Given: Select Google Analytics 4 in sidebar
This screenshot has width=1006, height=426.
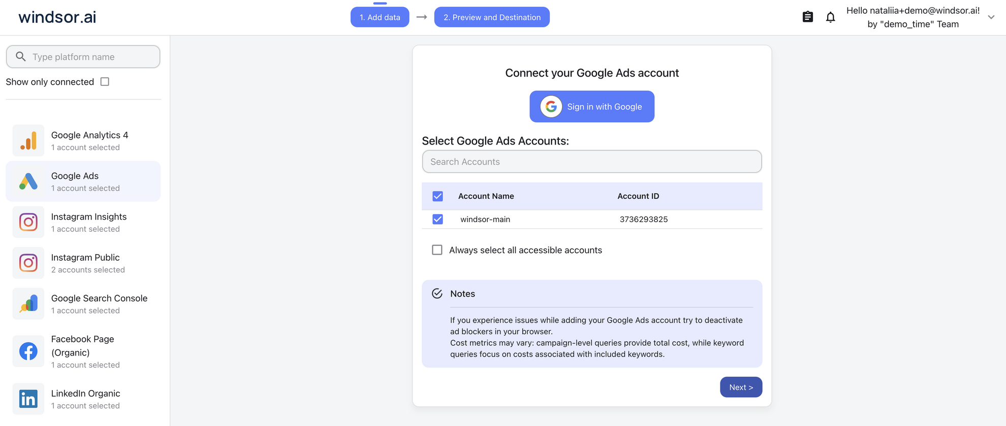Looking at the screenshot, I should pos(83,140).
